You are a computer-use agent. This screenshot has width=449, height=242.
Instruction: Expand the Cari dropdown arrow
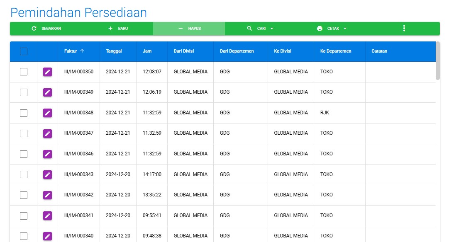272,29
